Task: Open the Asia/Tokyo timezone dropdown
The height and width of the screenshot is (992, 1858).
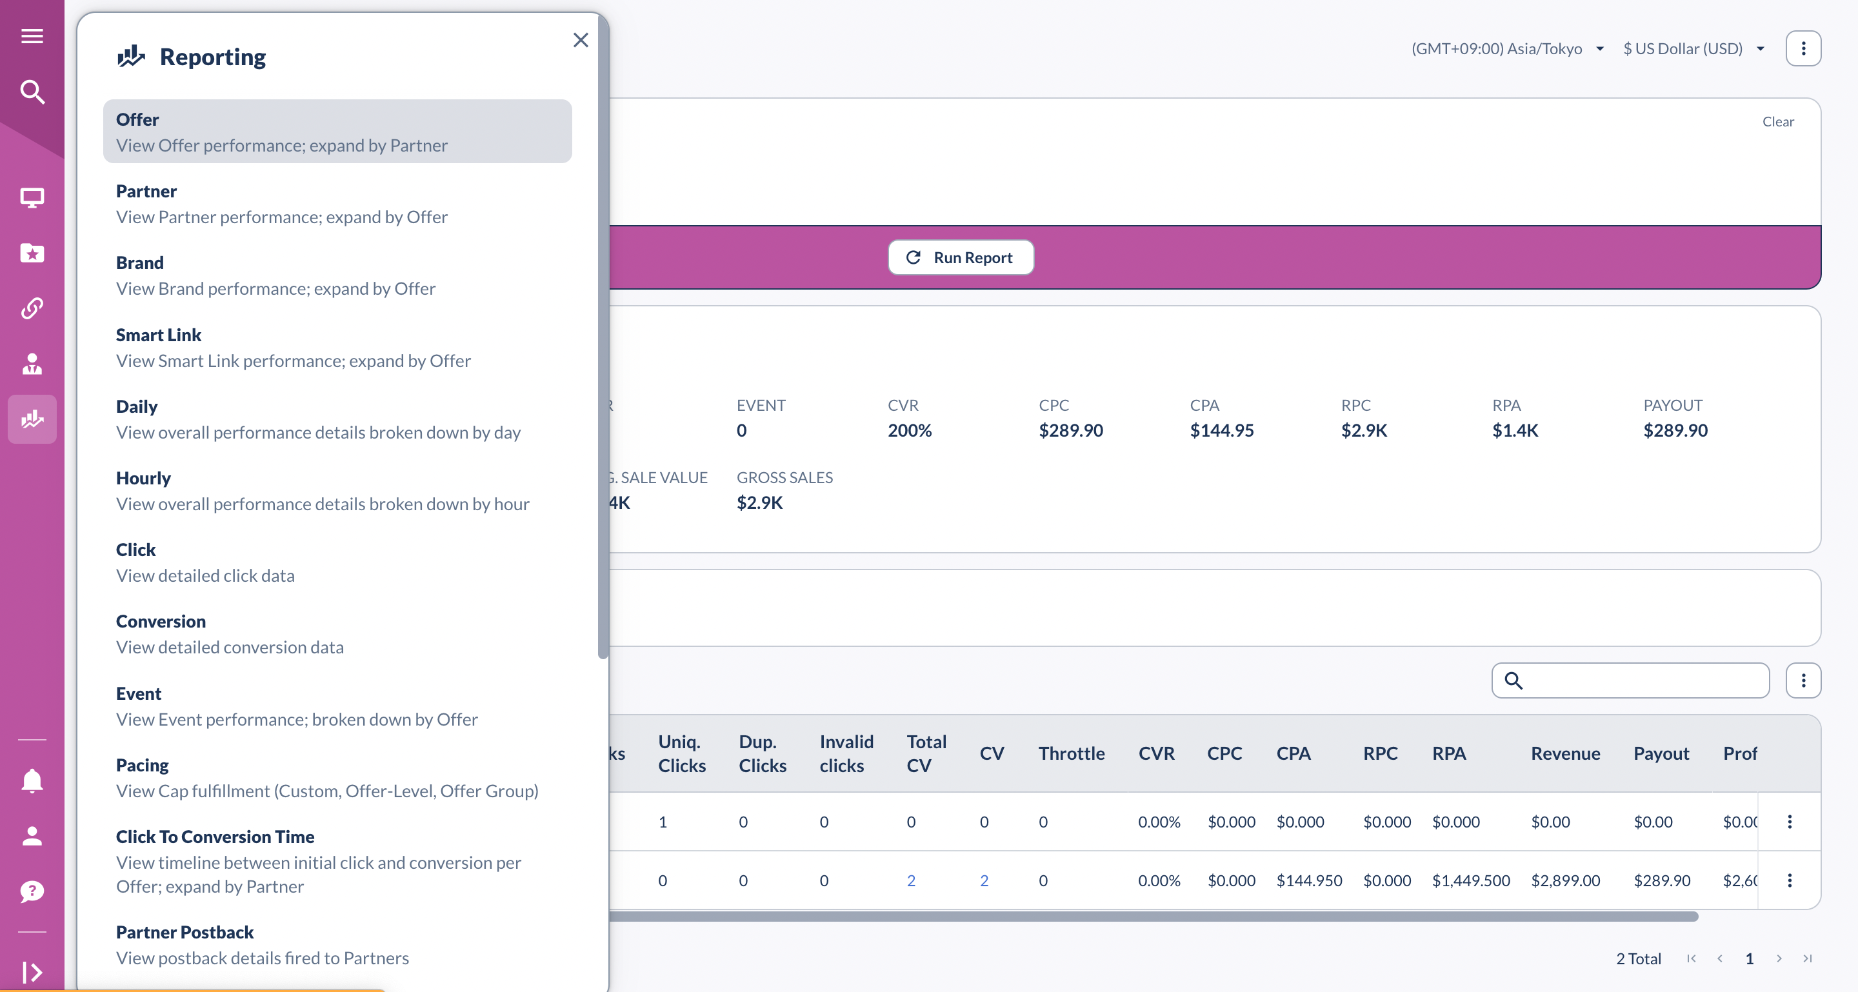Action: 1507,48
